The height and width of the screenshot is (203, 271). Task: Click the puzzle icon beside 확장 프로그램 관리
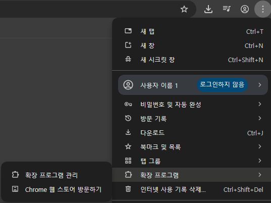pos(15,175)
